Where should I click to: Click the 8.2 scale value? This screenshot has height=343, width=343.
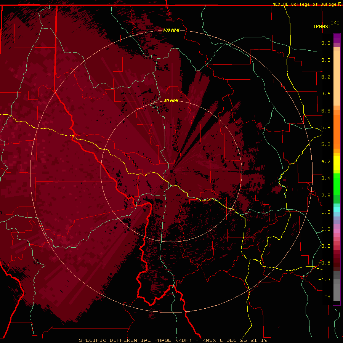click(326, 77)
